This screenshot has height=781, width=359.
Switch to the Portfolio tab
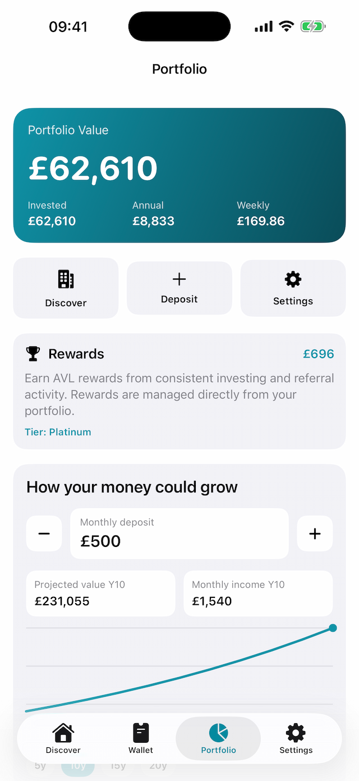point(218,738)
